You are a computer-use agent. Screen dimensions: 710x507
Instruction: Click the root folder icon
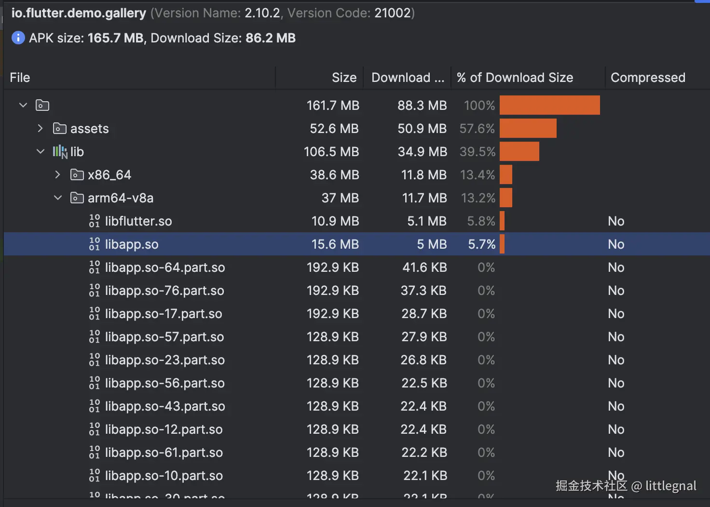coord(42,105)
